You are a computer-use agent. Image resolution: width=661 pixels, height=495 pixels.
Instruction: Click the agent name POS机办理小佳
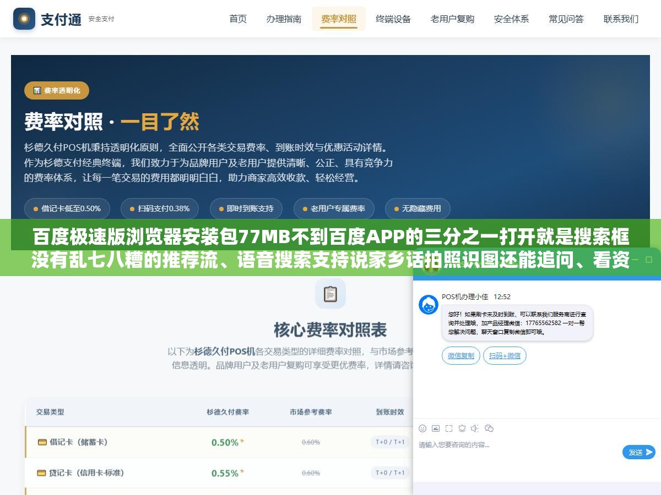tap(465, 296)
